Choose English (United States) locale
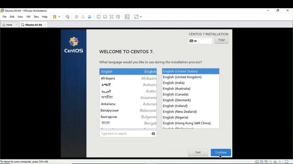 pos(190,71)
